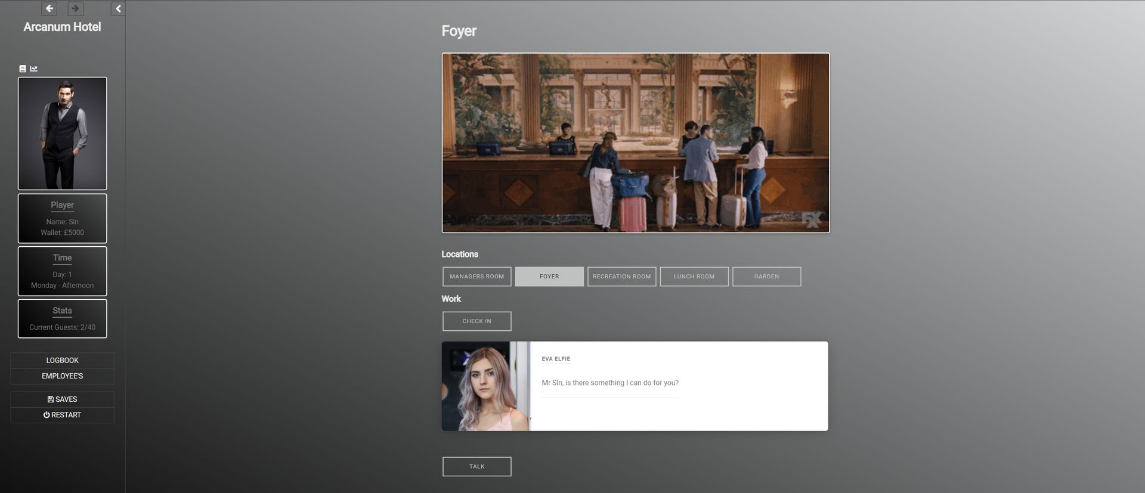Talk to Eva Elfie
The height and width of the screenshot is (493, 1145).
pyautogui.click(x=476, y=467)
